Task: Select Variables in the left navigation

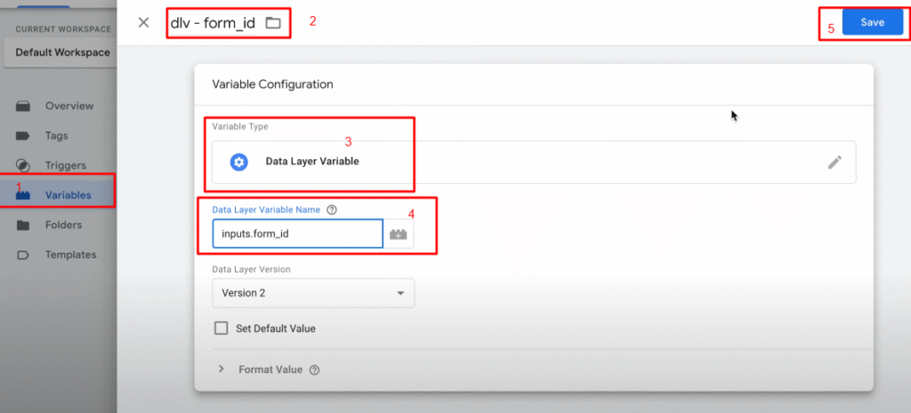Action: (68, 195)
